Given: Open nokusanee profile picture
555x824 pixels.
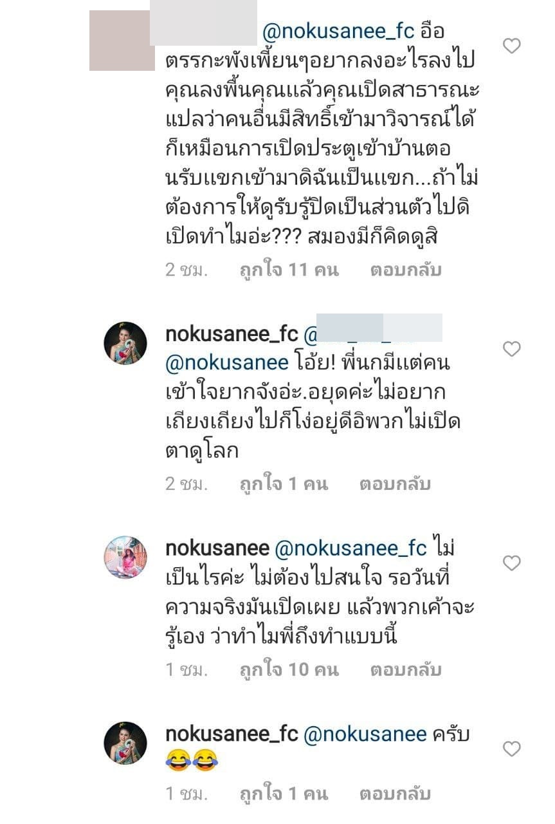Looking at the screenshot, I should pyautogui.click(x=125, y=557).
